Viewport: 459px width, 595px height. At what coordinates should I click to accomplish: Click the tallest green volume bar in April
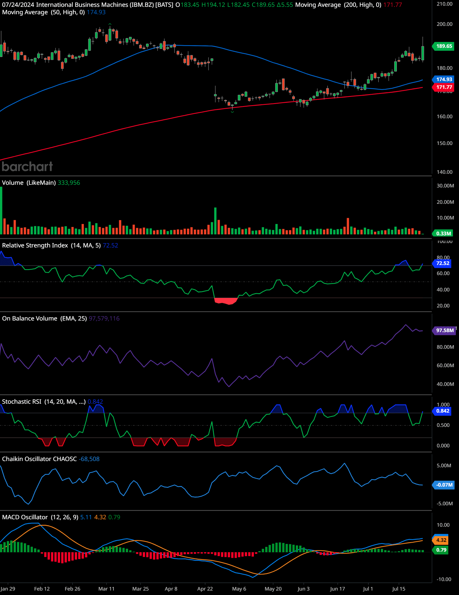coord(216,221)
